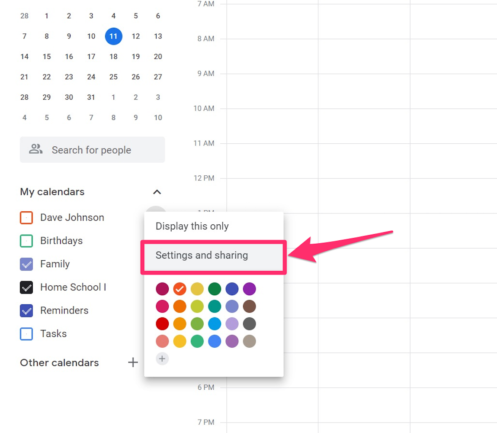Pick the dark magenta beetroot swatch
The height and width of the screenshot is (433, 497).
pyautogui.click(x=162, y=289)
